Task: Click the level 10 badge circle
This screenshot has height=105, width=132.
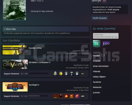Action: tap(104, 1)
